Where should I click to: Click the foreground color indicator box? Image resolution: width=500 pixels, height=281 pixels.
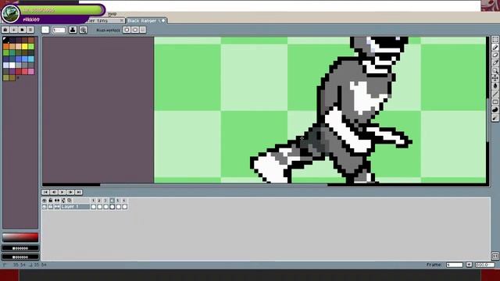(x=20, y=248)
